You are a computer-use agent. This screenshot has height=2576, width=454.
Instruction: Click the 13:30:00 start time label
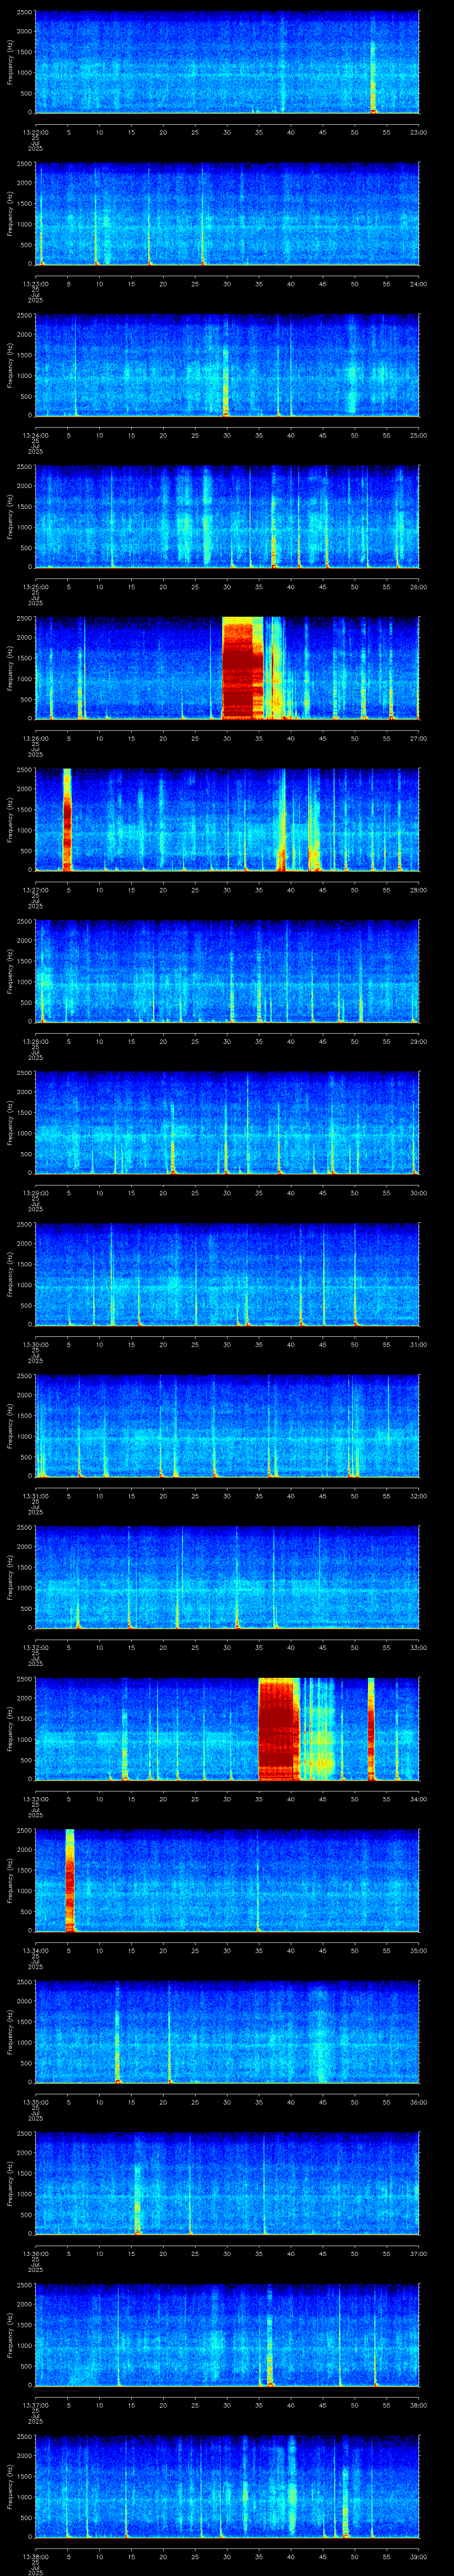click(x=35, y=1344)
